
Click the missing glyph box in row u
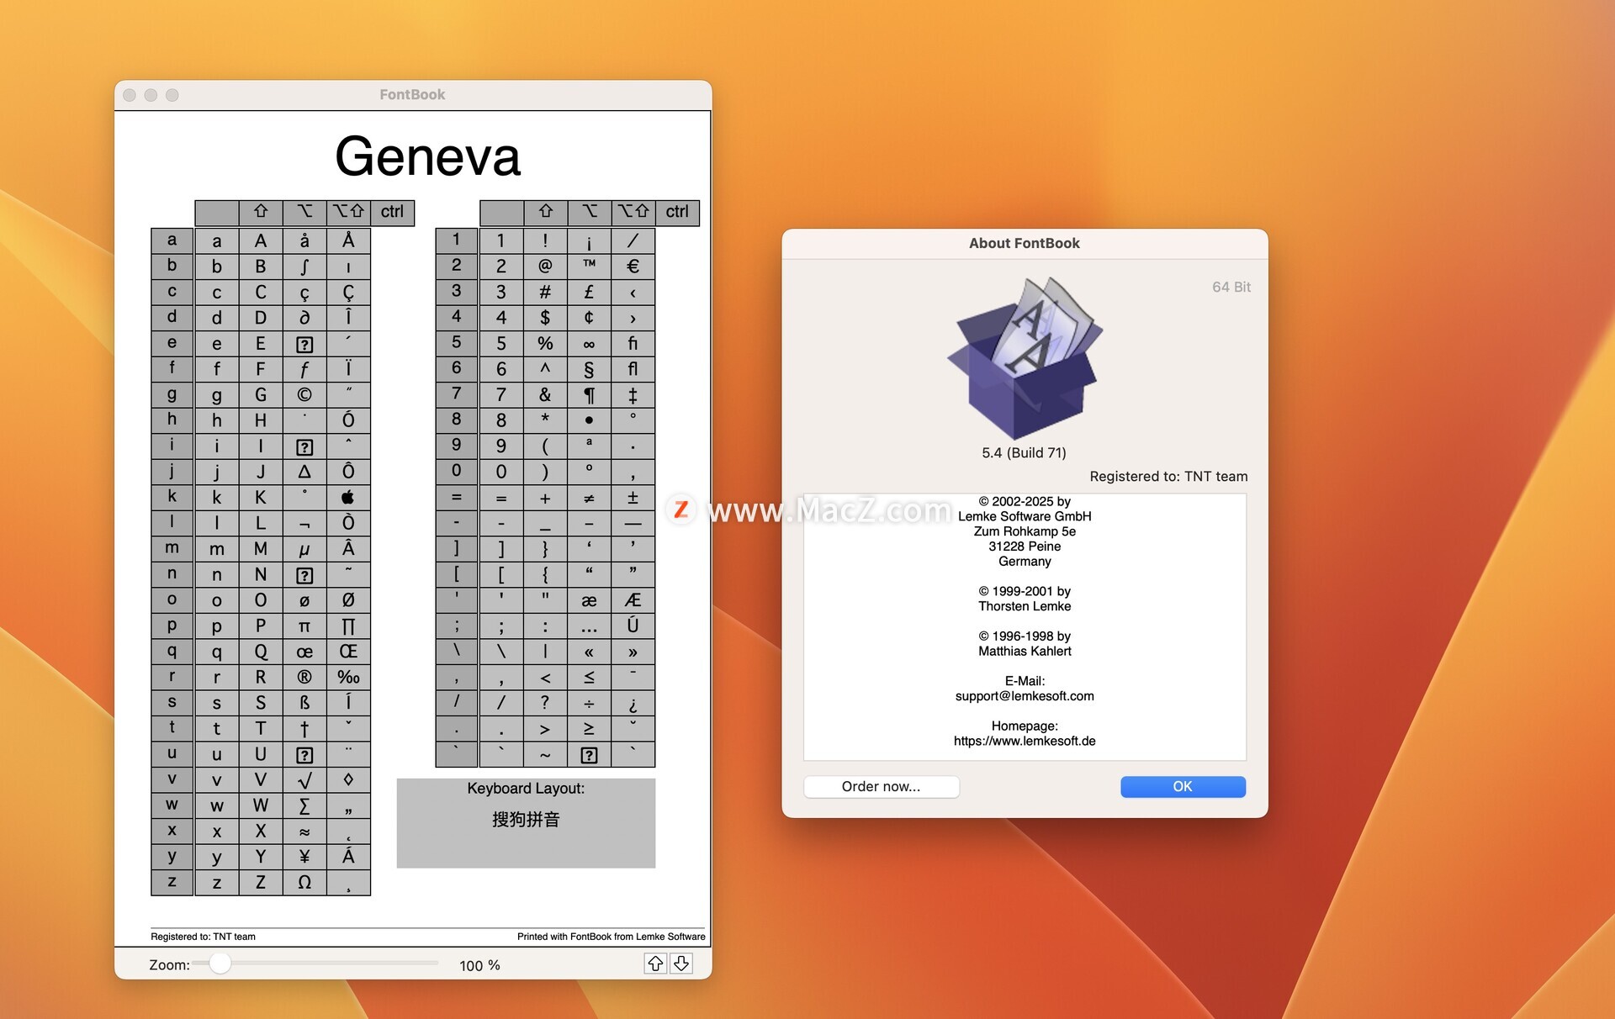pos(304,754)
